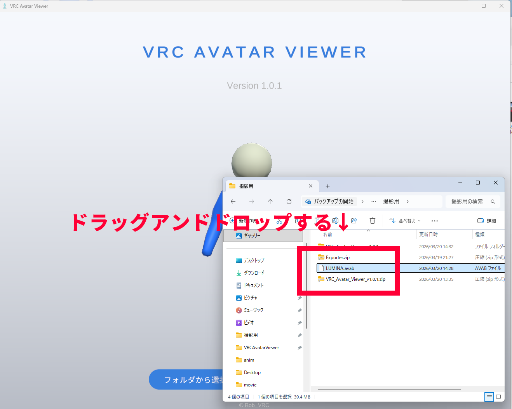Click the horizontal scrollbar in file list
This screenshot has height=409, width=512.
388,389
